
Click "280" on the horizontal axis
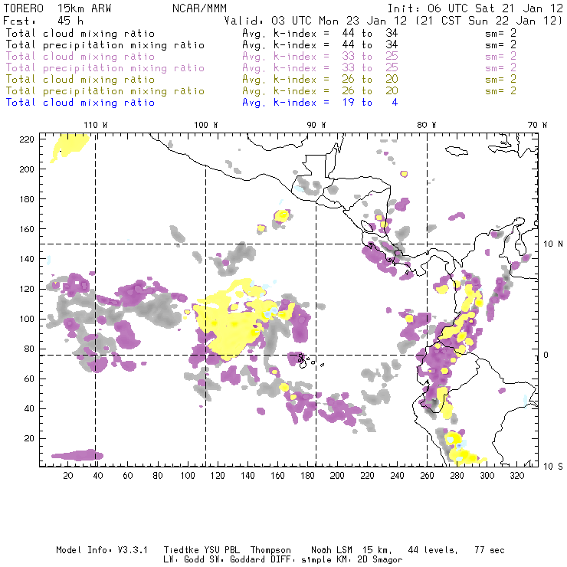tap(457, 476)
